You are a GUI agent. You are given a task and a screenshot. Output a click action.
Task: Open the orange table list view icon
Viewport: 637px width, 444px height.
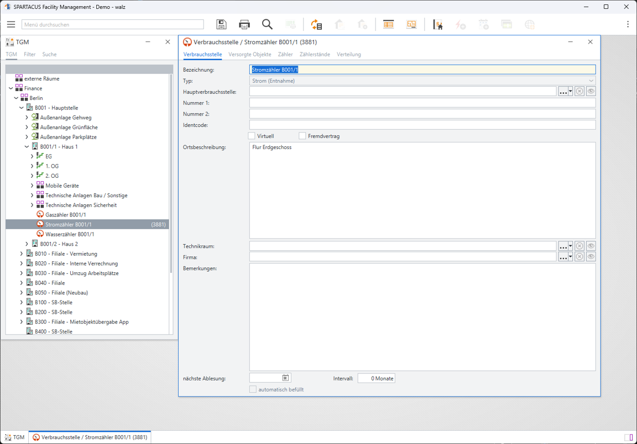click(x=388, y=24)
